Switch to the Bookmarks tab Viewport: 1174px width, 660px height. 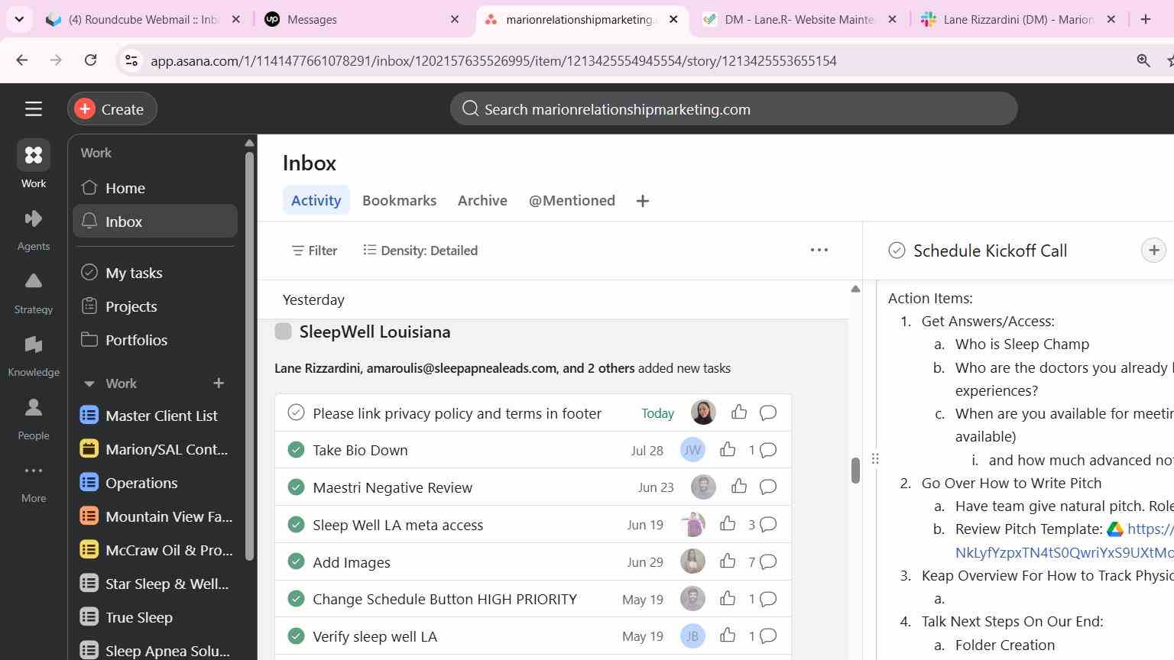tap(400, 200)
